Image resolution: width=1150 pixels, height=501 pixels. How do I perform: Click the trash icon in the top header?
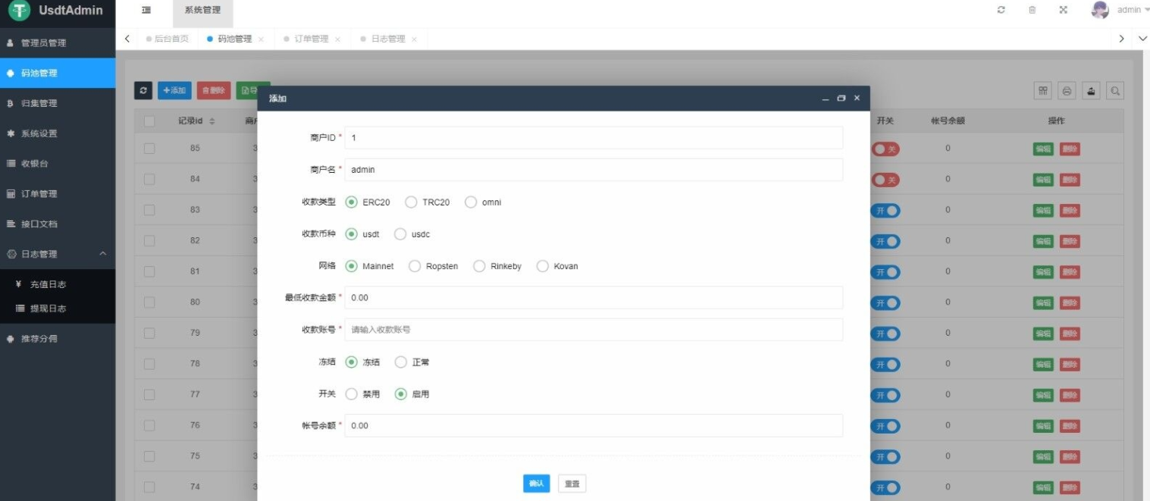pos(1032,10)
